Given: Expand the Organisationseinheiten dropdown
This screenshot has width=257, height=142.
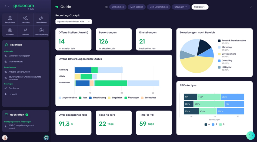Looking at the screenshot, I should pyautogui.click(x=74, y=22).
